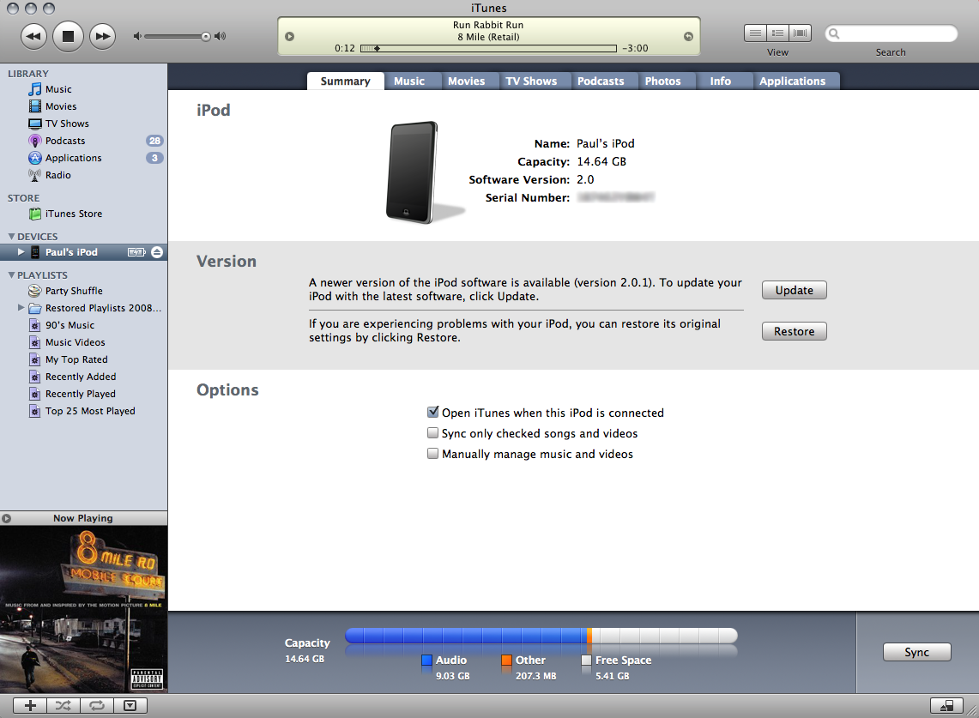Viewport: 979px width, 718px height.
Task: Click inside the Search field
Action: [891, 33]
